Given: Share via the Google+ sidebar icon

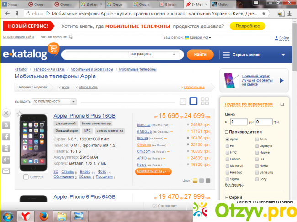Looking at the screenshot, I should (6, 160).
